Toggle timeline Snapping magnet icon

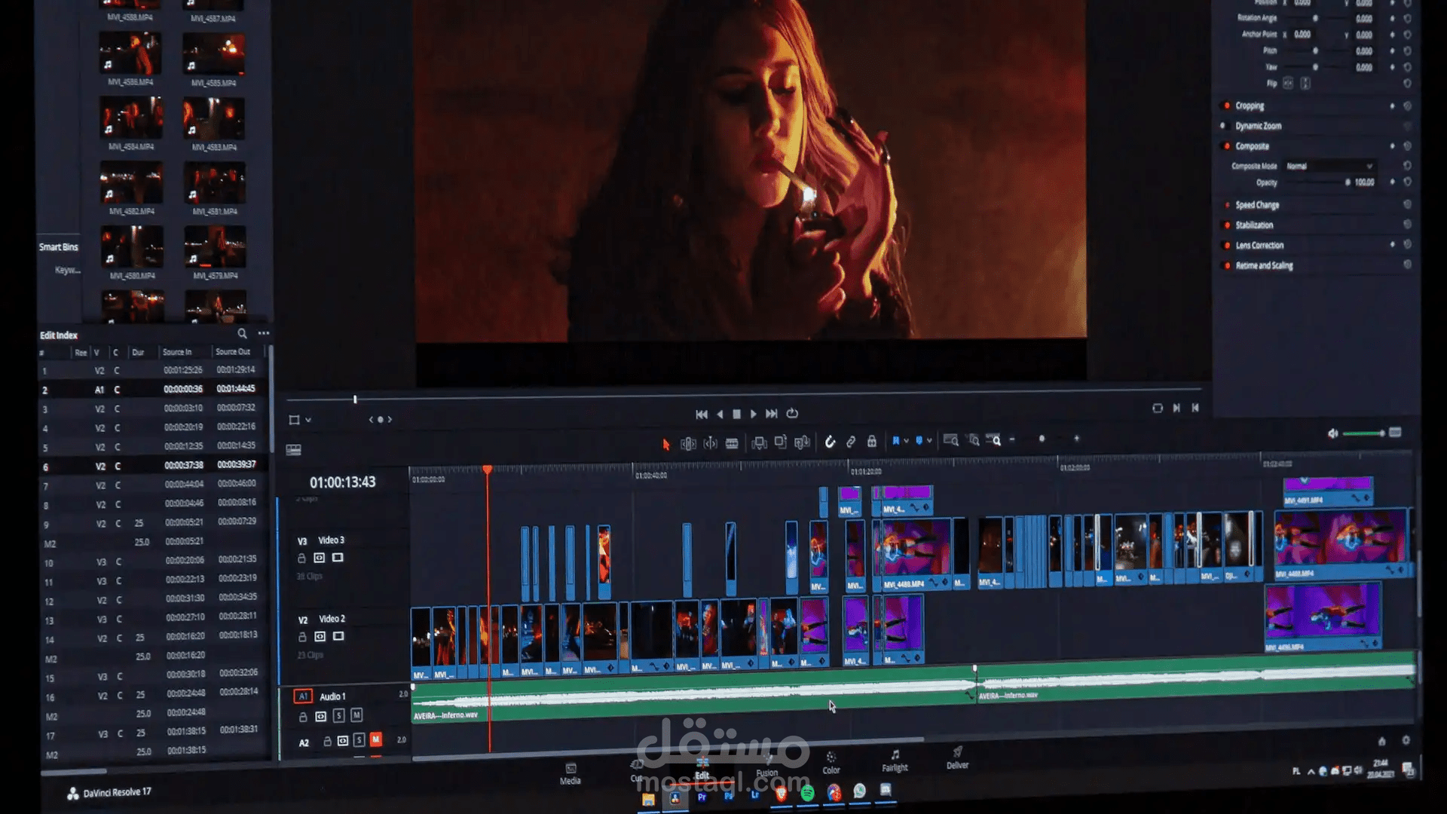point(830,442)
